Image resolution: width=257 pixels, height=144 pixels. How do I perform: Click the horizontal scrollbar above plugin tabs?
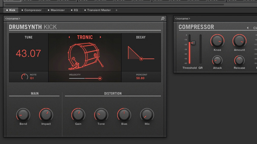[114, 5]
